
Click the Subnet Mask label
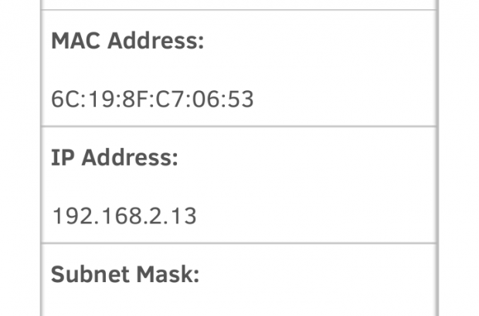[x=125, y=274]
